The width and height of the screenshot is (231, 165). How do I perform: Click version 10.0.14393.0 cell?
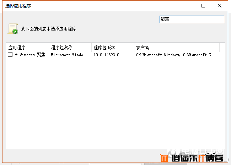tap(107, 55)
